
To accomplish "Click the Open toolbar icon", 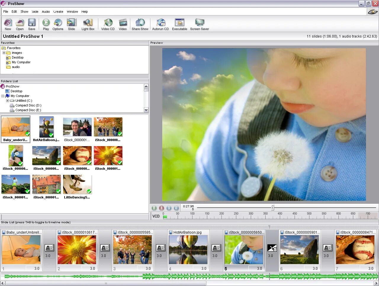I will 20,24.
